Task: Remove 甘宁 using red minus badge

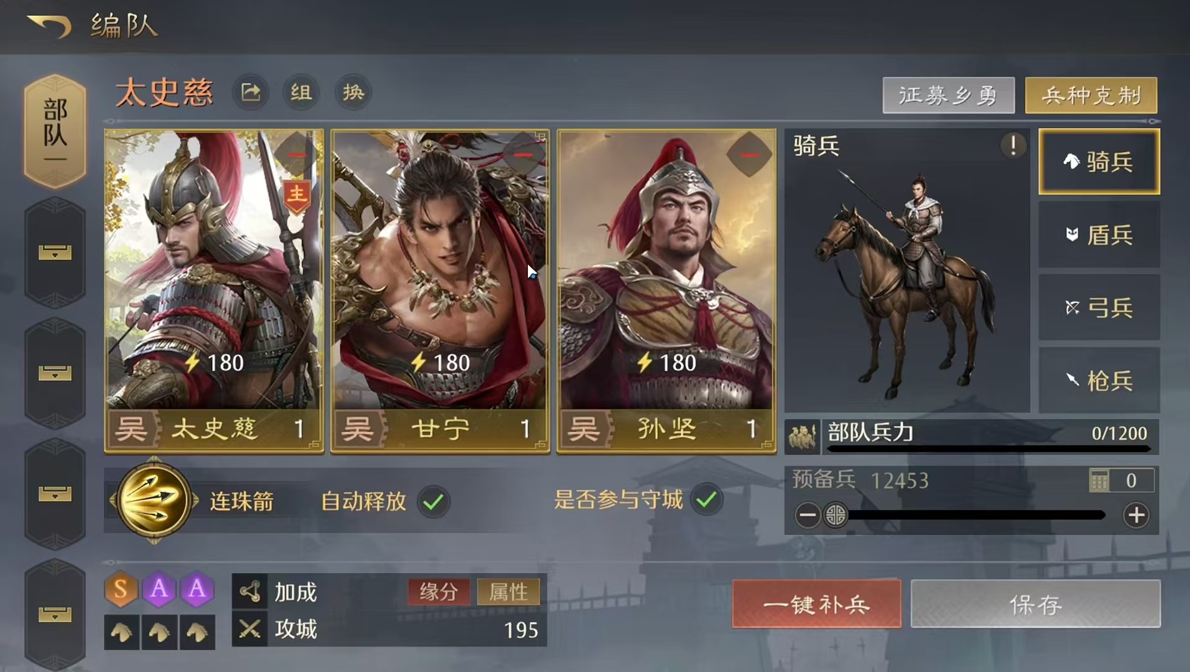Action: click(524, 155)
